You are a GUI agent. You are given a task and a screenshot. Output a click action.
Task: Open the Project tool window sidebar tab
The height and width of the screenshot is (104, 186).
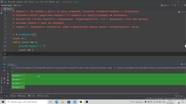tap(1, 11)
